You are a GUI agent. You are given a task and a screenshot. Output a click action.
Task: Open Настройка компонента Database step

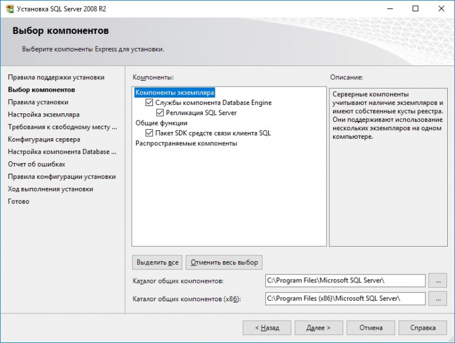(62, 152)
